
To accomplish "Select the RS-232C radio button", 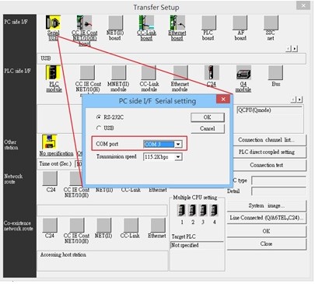I will coord(99,117).
